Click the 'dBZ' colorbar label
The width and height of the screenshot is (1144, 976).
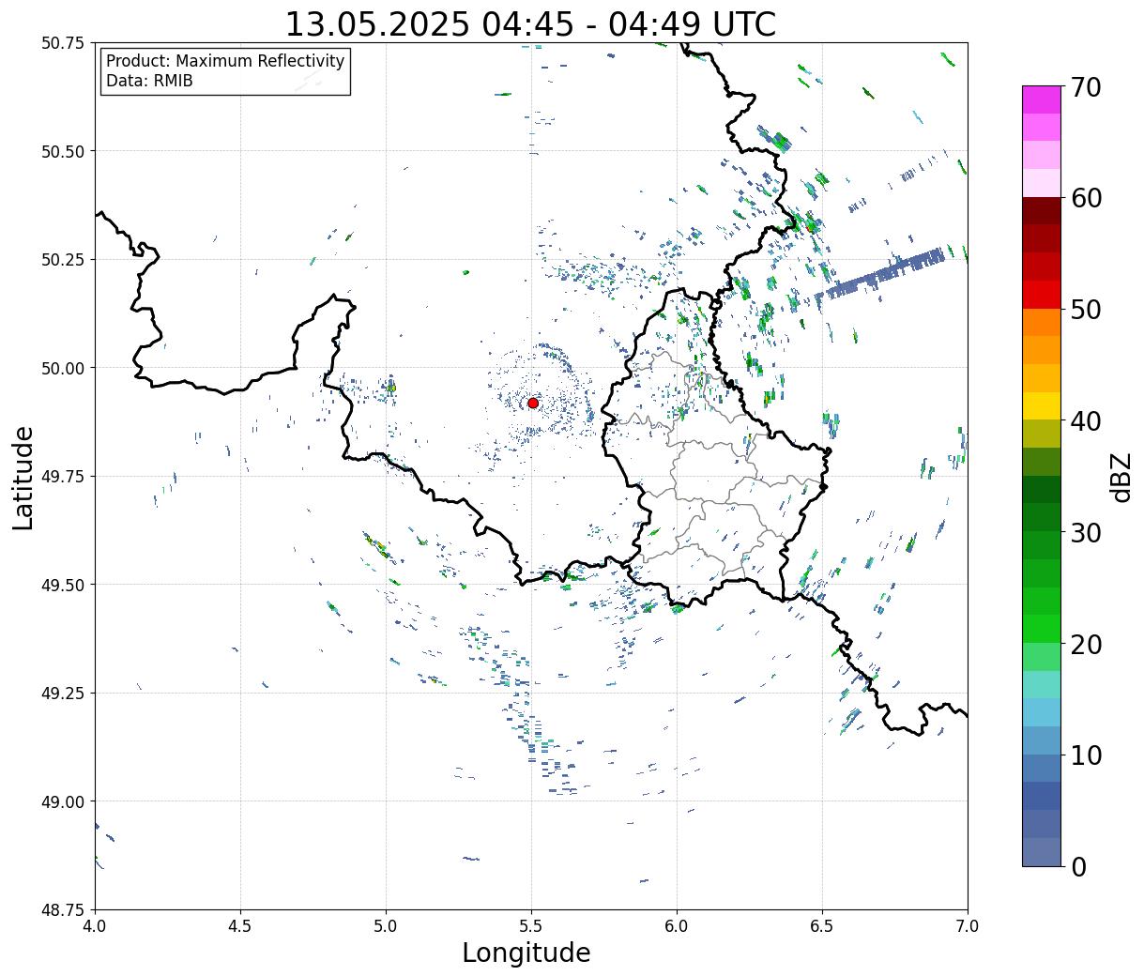point(1121,477)
